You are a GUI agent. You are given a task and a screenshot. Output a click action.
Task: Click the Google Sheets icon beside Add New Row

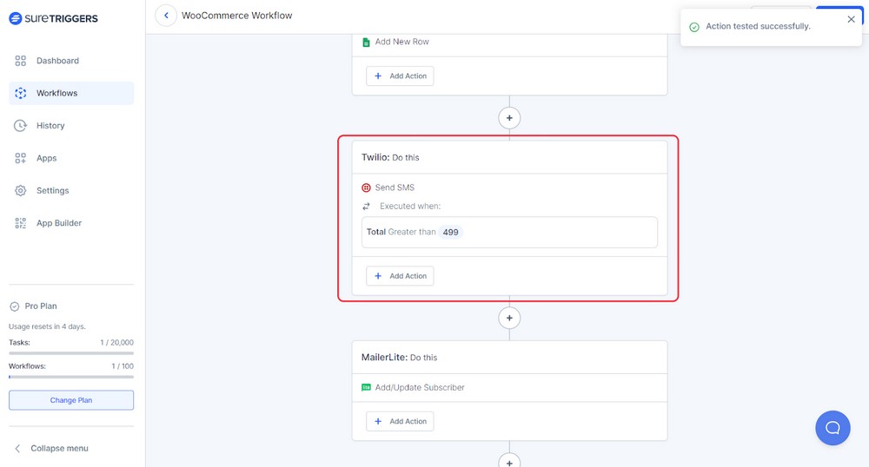(366, 42)
